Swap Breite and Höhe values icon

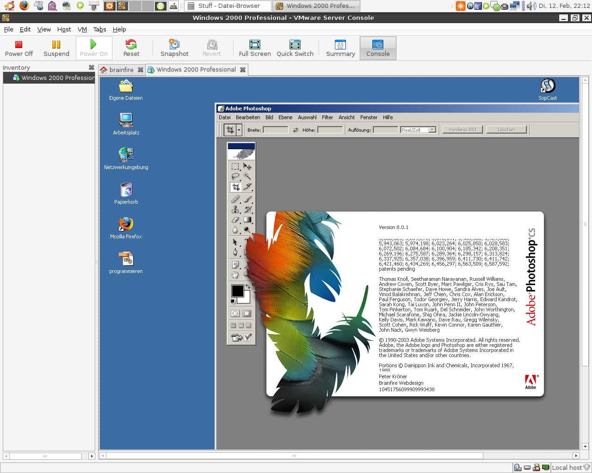pos(296,130)
